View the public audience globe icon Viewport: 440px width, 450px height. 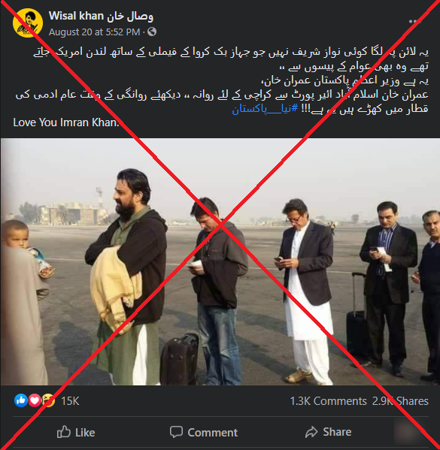152,32
